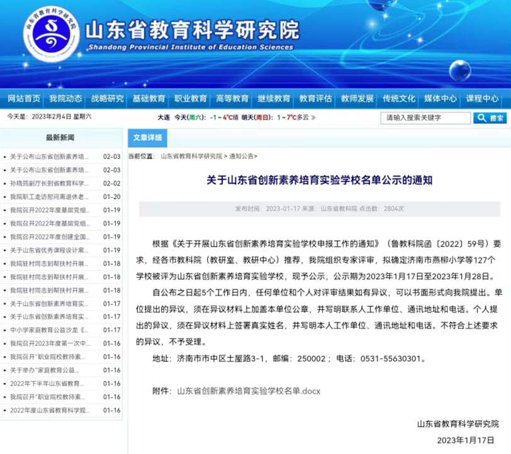Go to 我院动态 in the navigation bar

tap(65, 99)
